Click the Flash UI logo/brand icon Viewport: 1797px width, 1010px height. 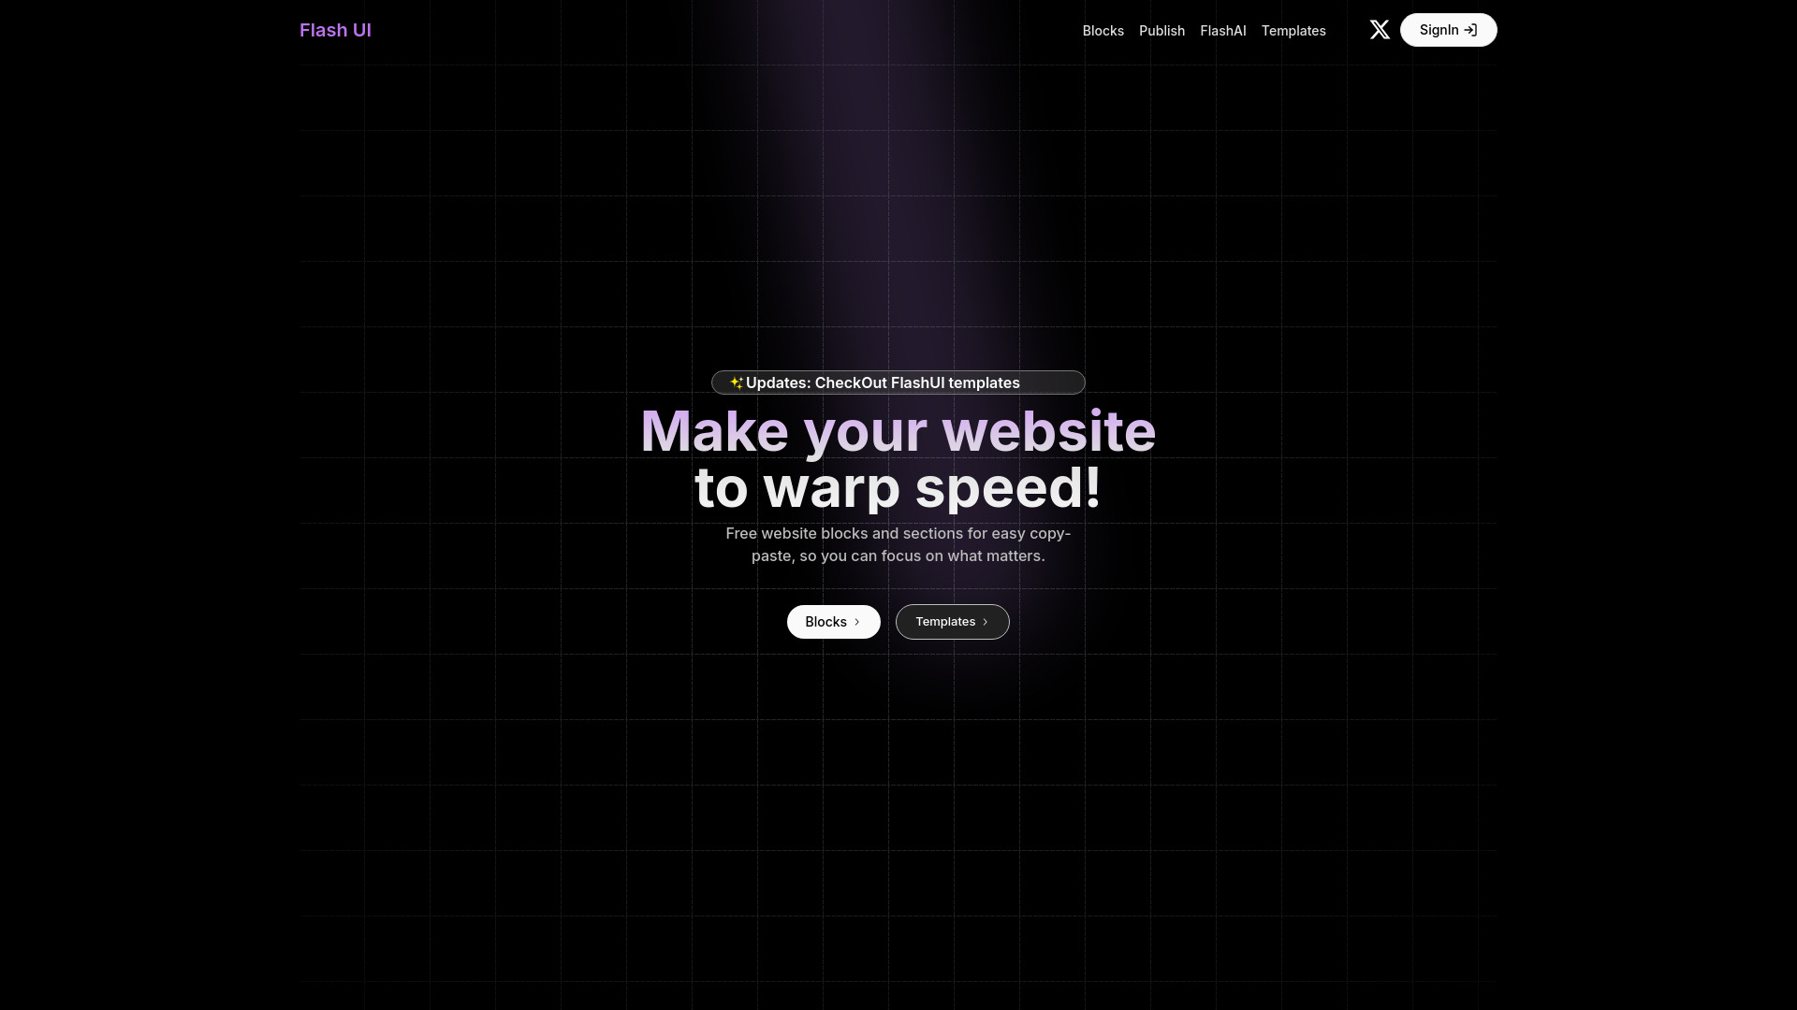click(x=336, y=30)
